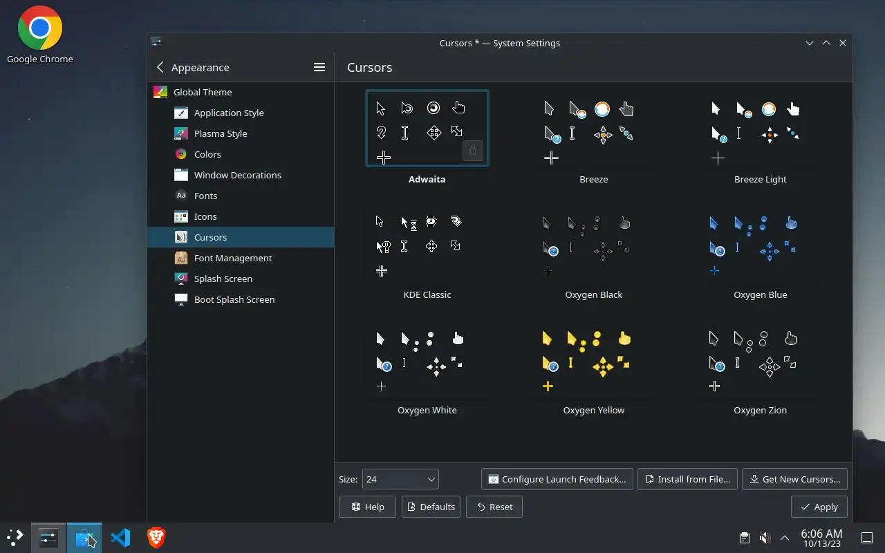The width and height of the screenshot is (885, 553).
Task: Open the cursor Size dropdown
Action: 400,479
